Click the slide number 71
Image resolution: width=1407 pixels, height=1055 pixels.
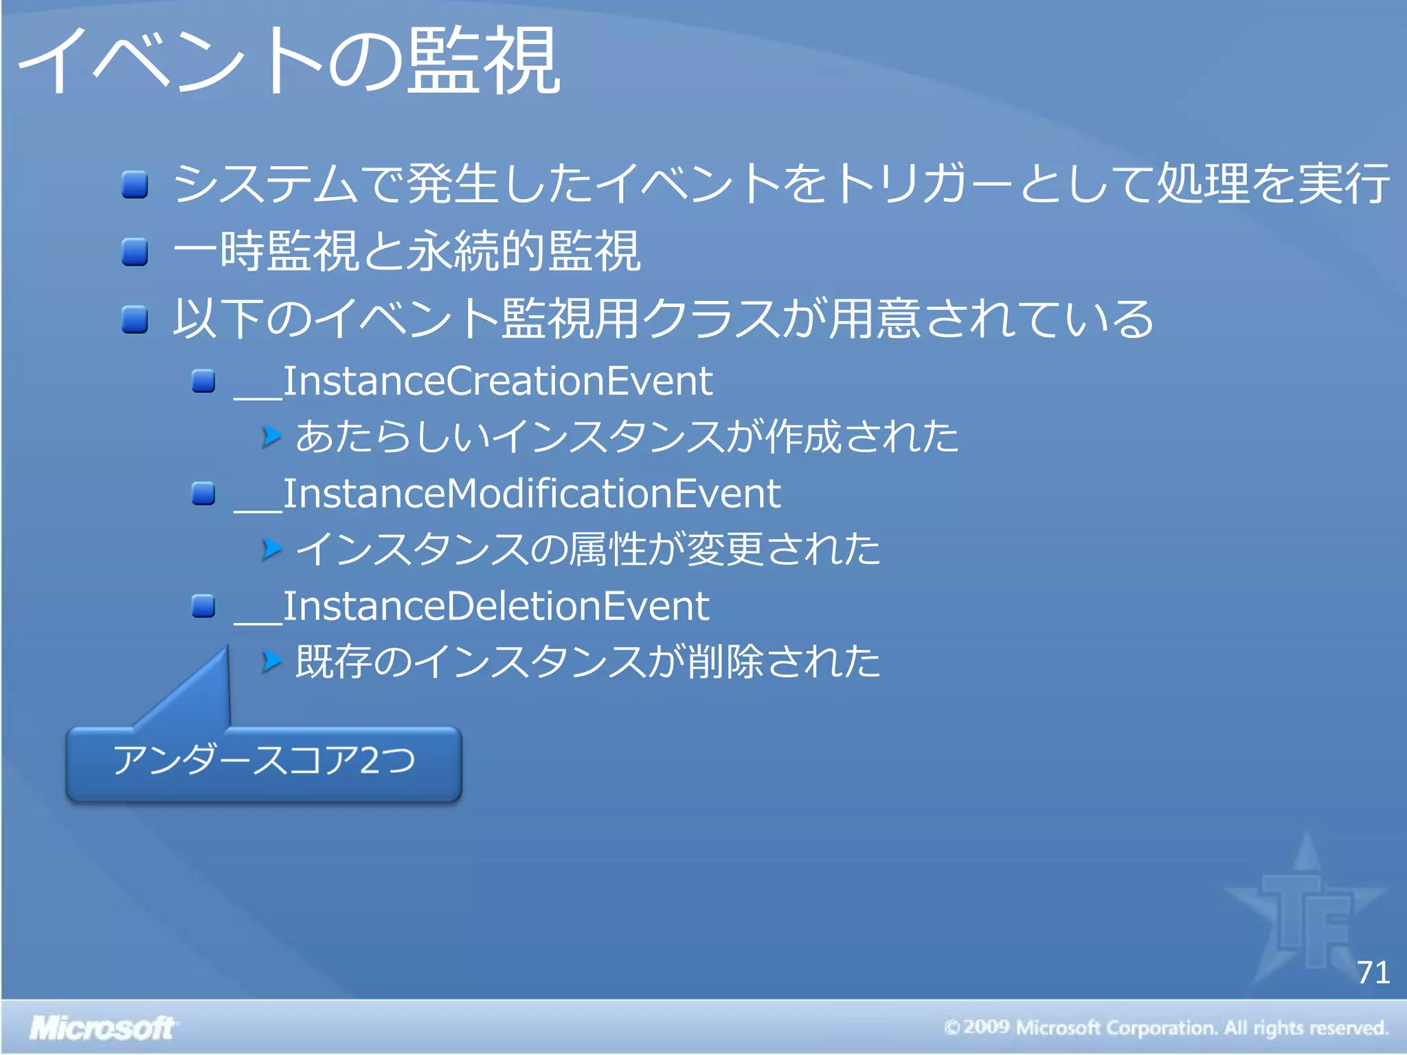tap(1373, 972)
